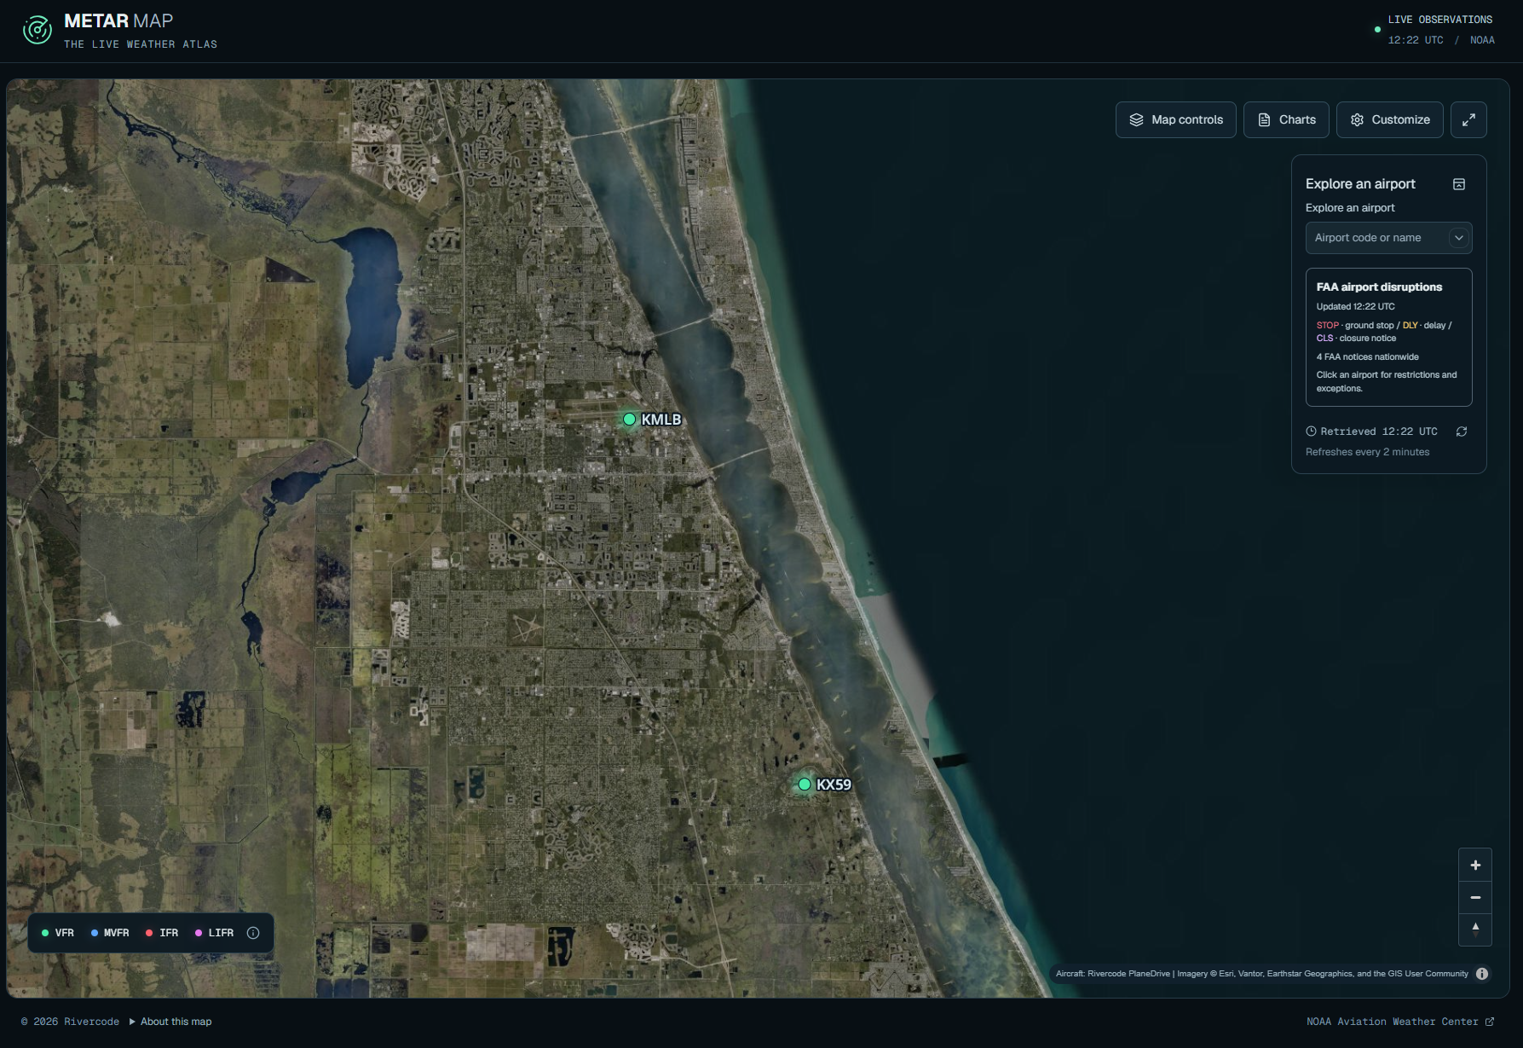
Task: Zoom out on the map
Action: 1475,897
